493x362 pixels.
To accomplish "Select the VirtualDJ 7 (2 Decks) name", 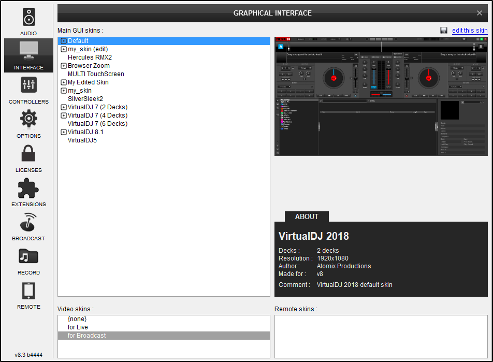I will [98, 107].
